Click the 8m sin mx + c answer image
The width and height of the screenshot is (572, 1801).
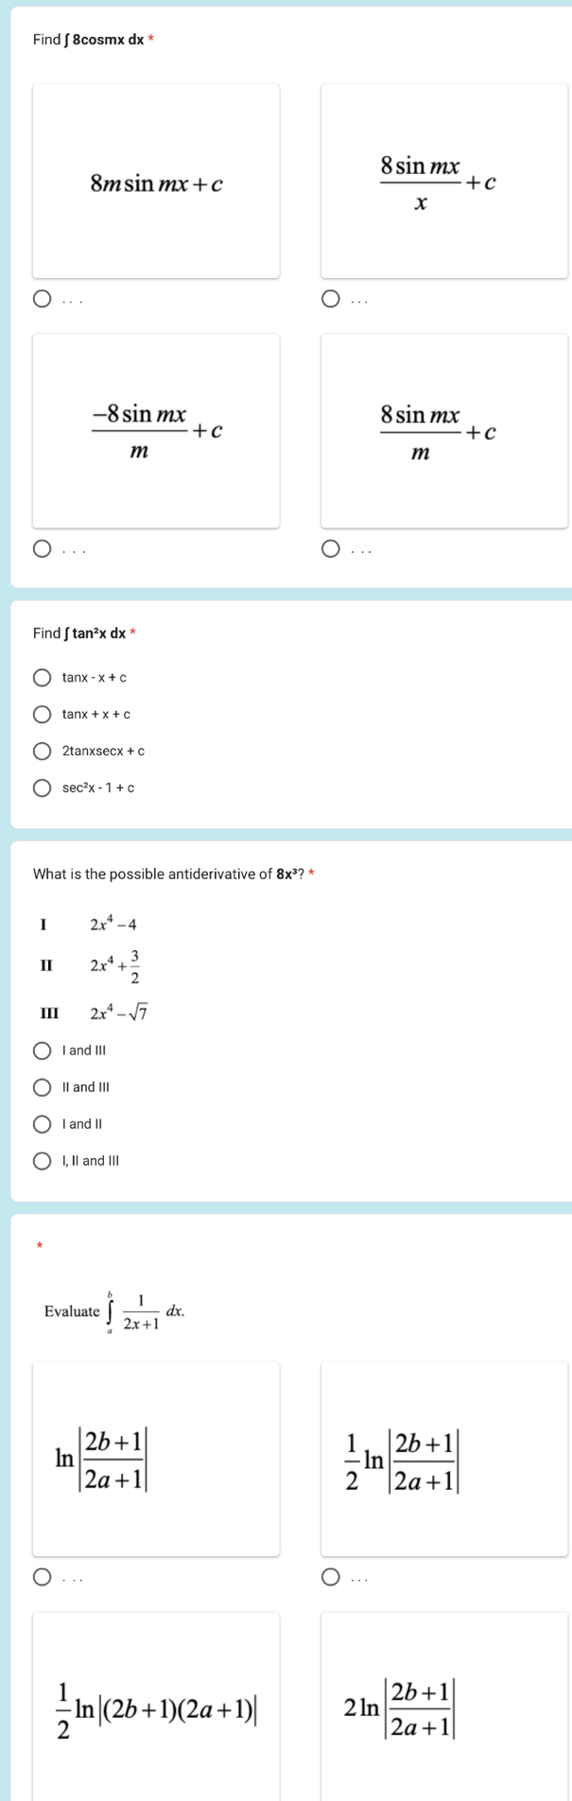[x=156, y=182]
